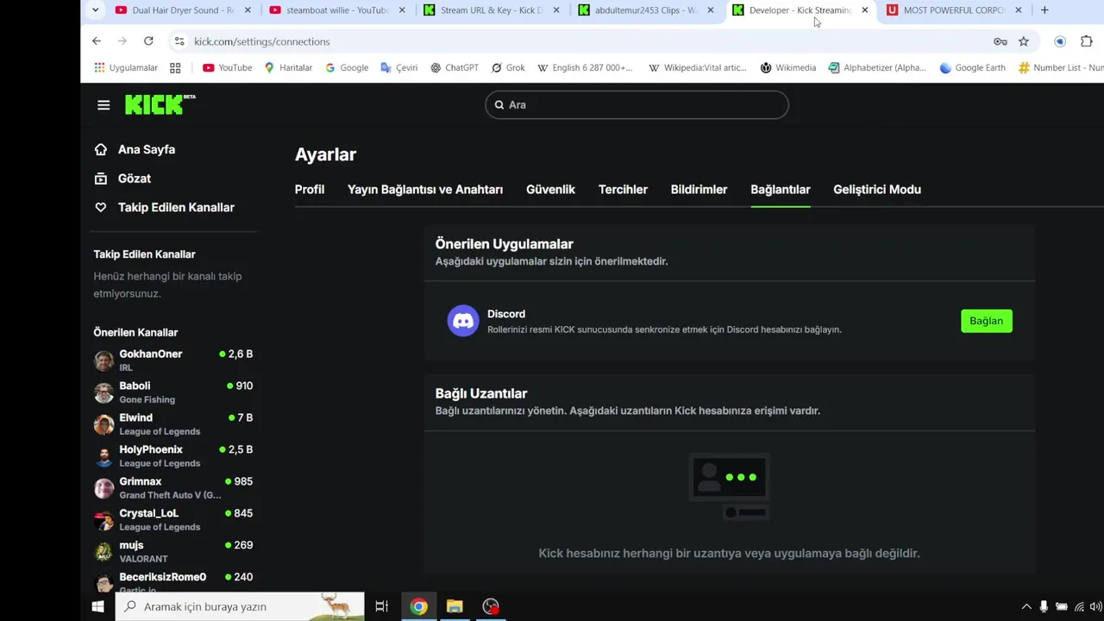
Task: Click the Gözat browse icon
Action: 101,179
